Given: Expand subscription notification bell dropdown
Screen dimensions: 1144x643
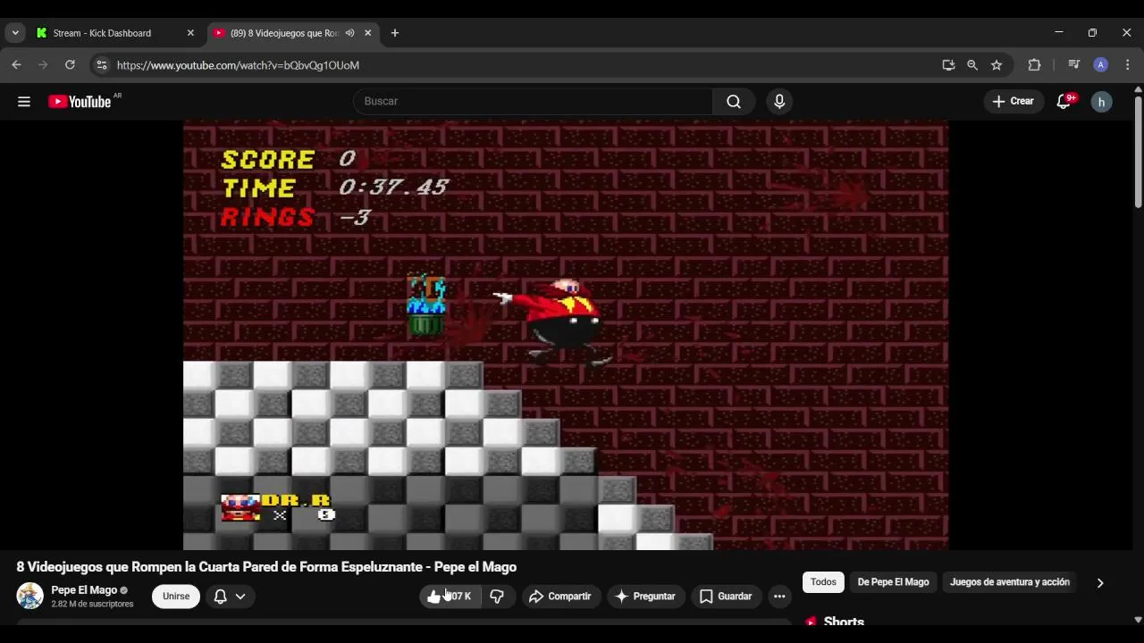Looking at the screenshot, I should click(x=230, y=597).
